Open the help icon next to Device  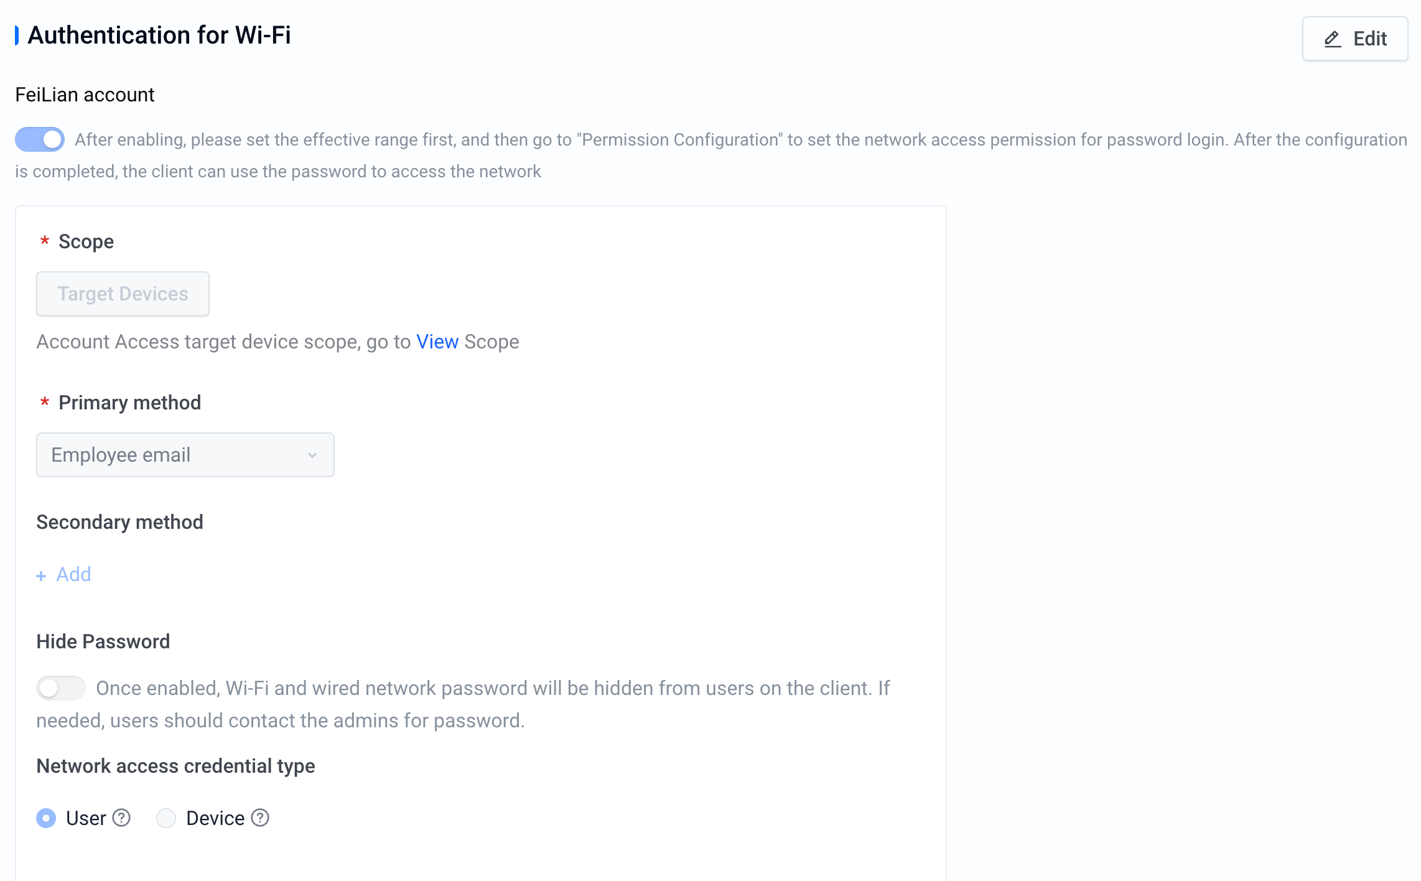260,818
